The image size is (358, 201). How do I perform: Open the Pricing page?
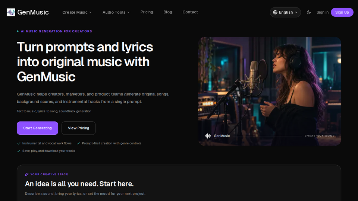point(147,12)
